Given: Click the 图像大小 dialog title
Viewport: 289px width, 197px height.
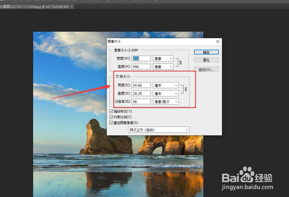Looking at the screenshot, I should tap(114, 41).
